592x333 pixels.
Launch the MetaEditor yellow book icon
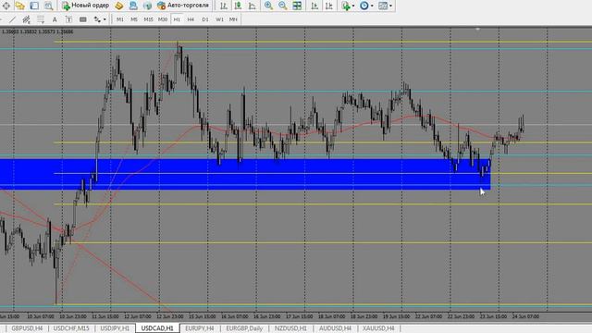119,6
